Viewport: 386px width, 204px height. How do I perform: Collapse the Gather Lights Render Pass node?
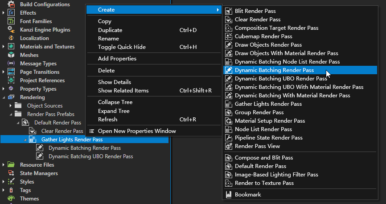(x=25, y=140)
